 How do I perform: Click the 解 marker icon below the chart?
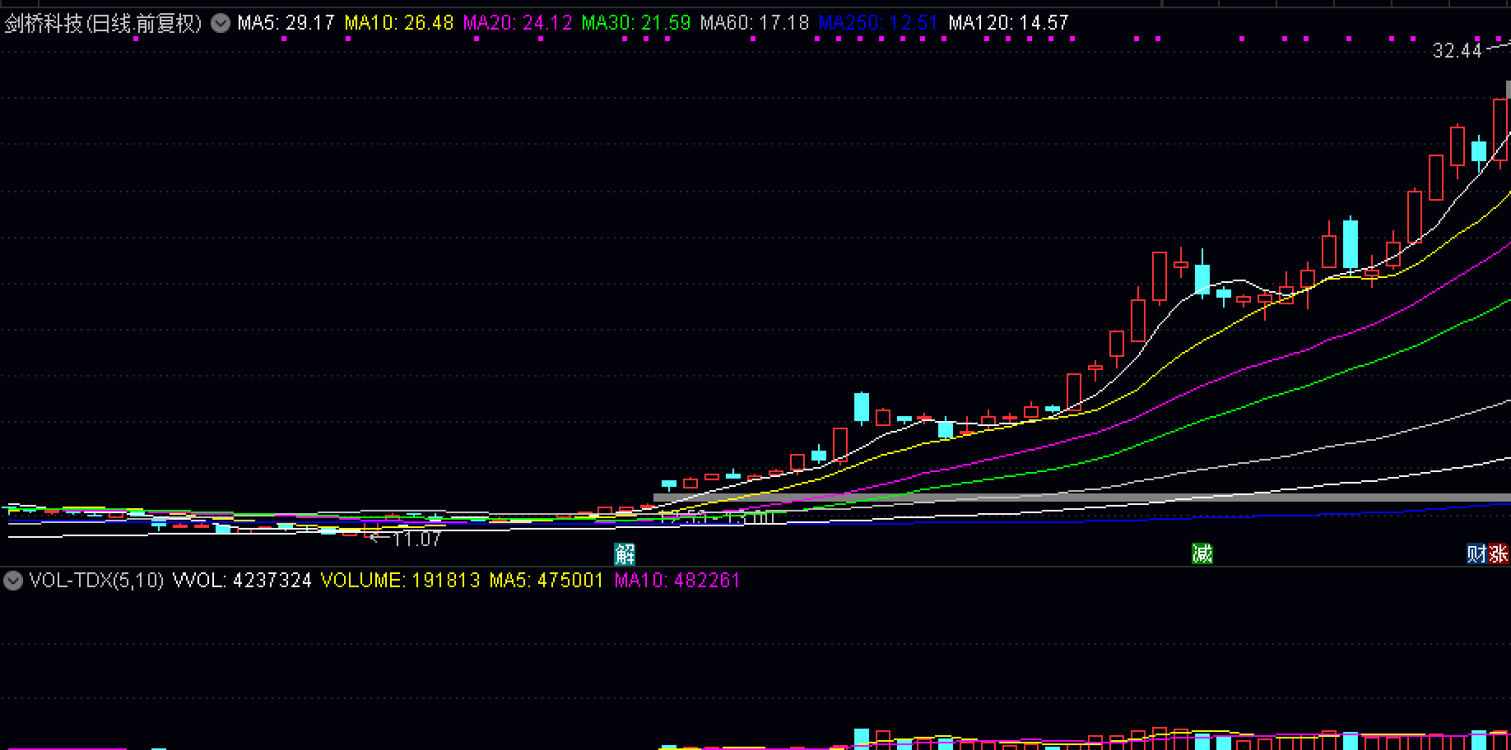tap(625, 554)
